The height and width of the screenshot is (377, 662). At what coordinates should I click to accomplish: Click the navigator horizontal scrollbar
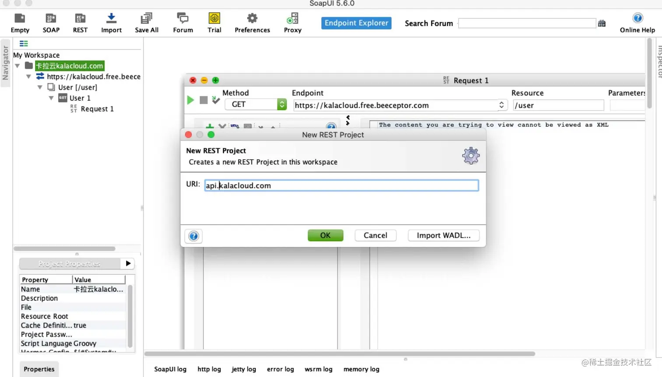click(x=65, y=248)
